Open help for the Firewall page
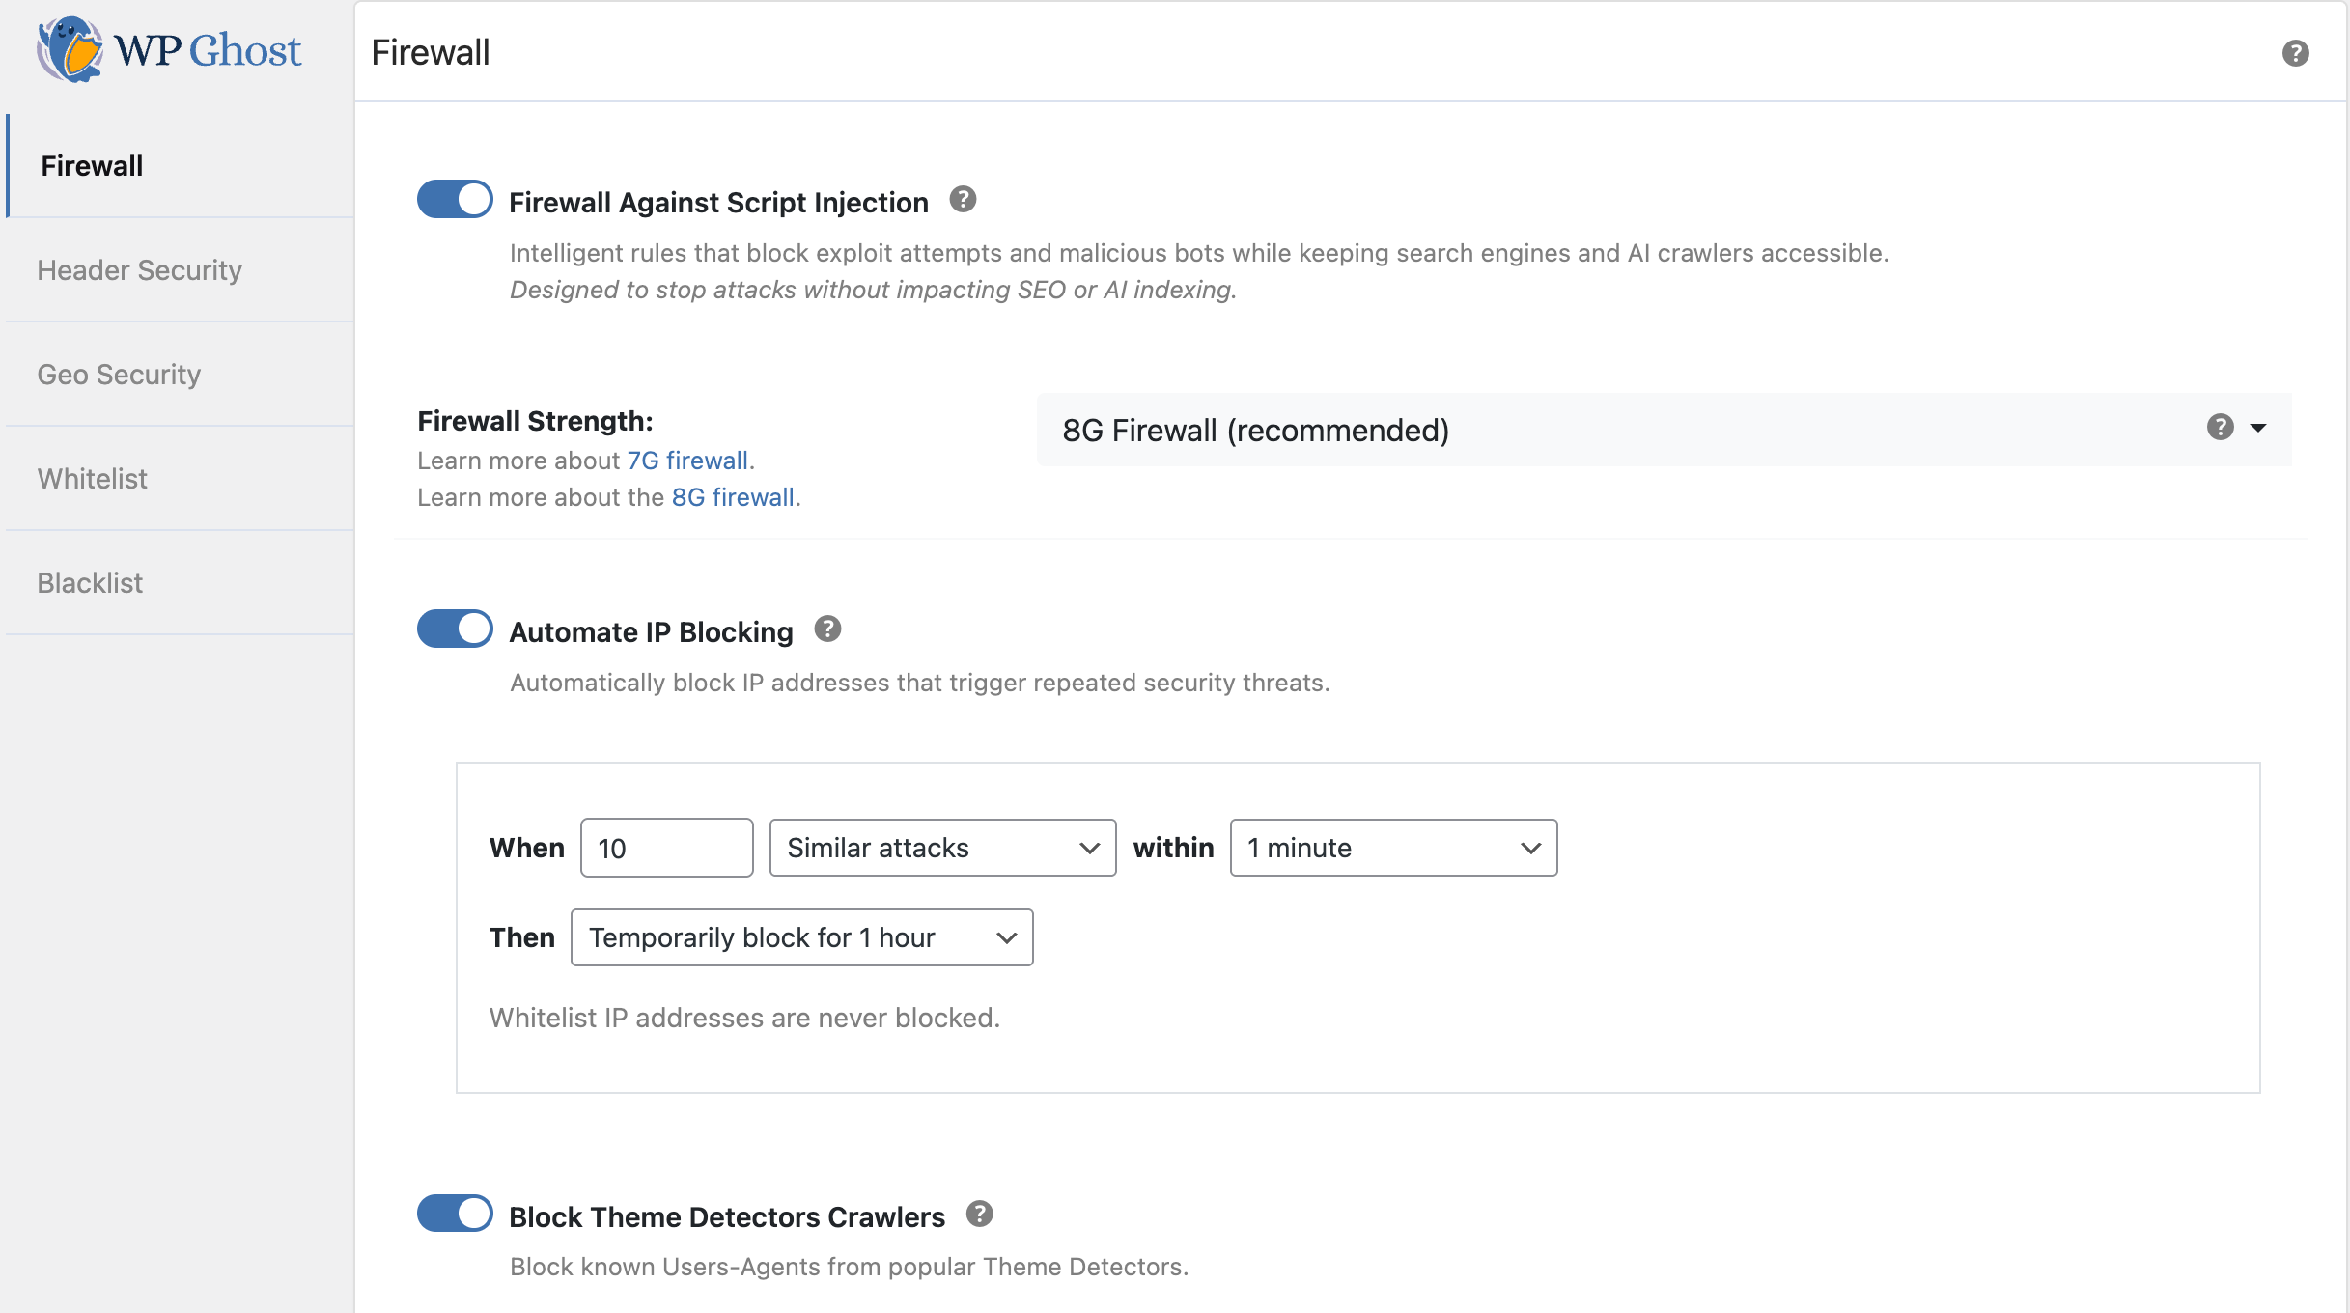2350x1313 pixels. coord(2296,53)
